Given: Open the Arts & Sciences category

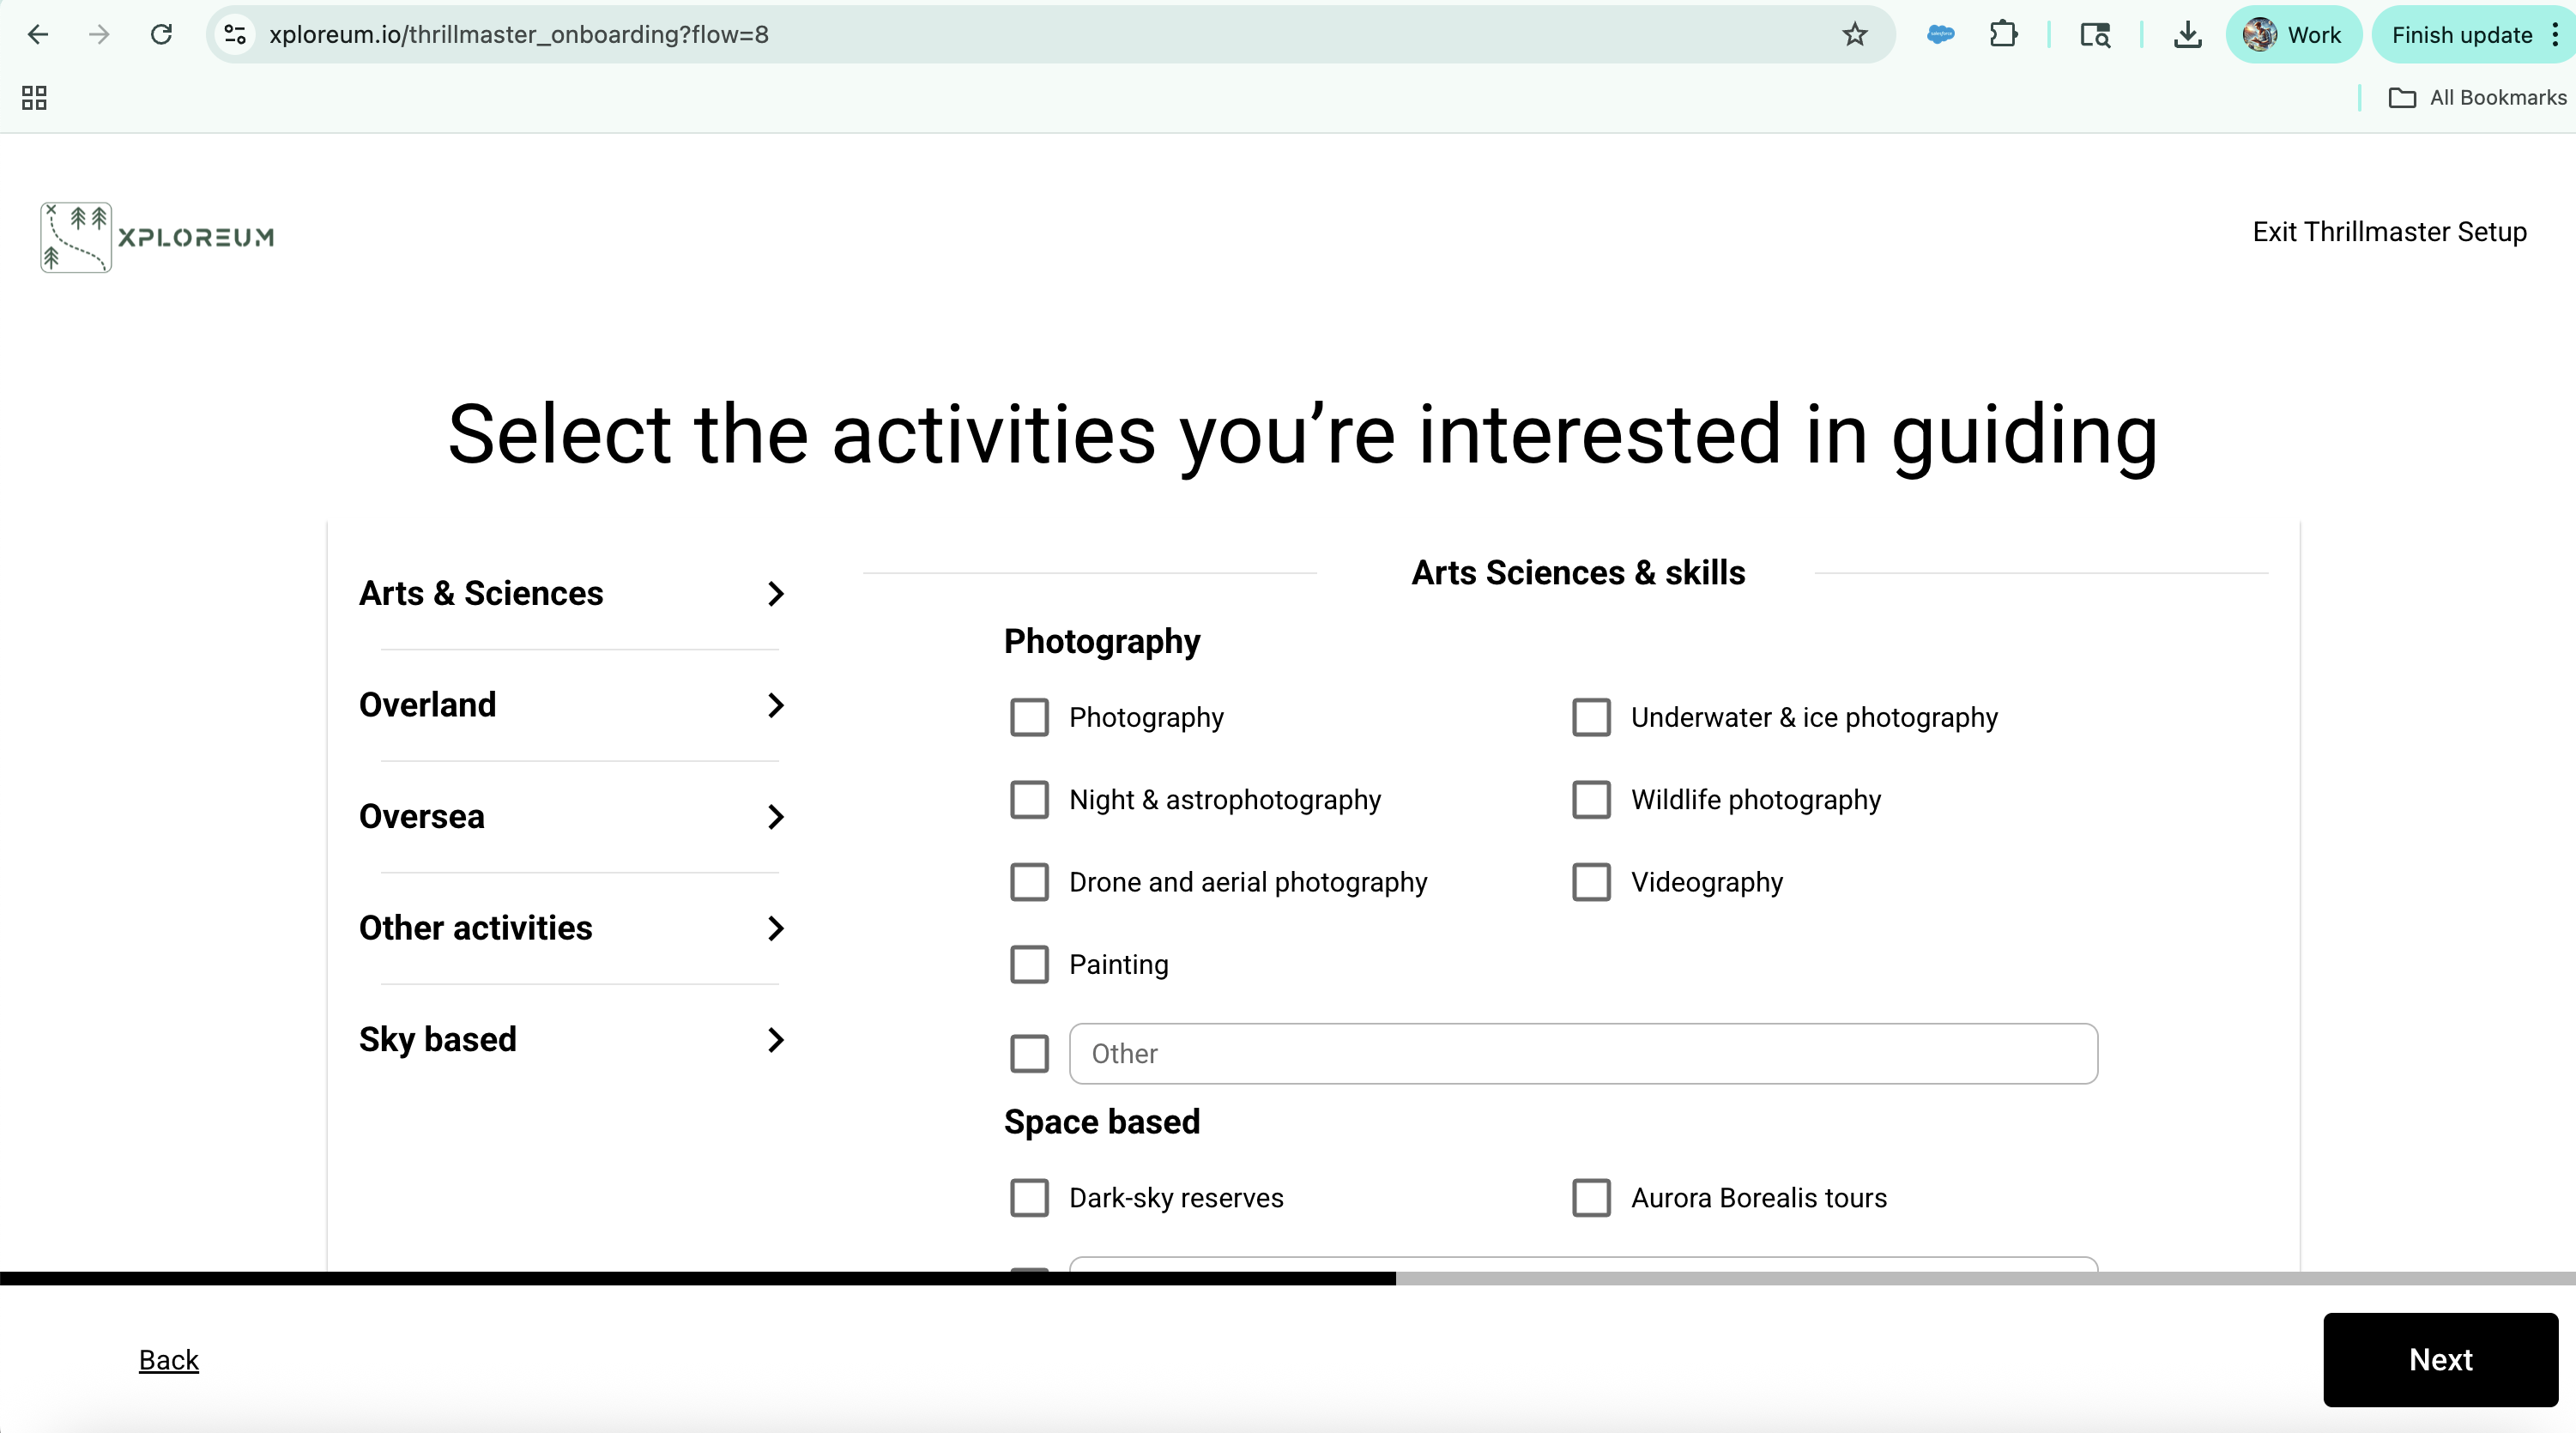Looking at the screenshot, I should tap(574, 594).
